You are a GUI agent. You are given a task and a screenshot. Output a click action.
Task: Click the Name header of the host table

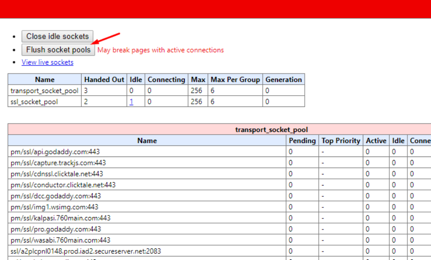pos(147,140)
